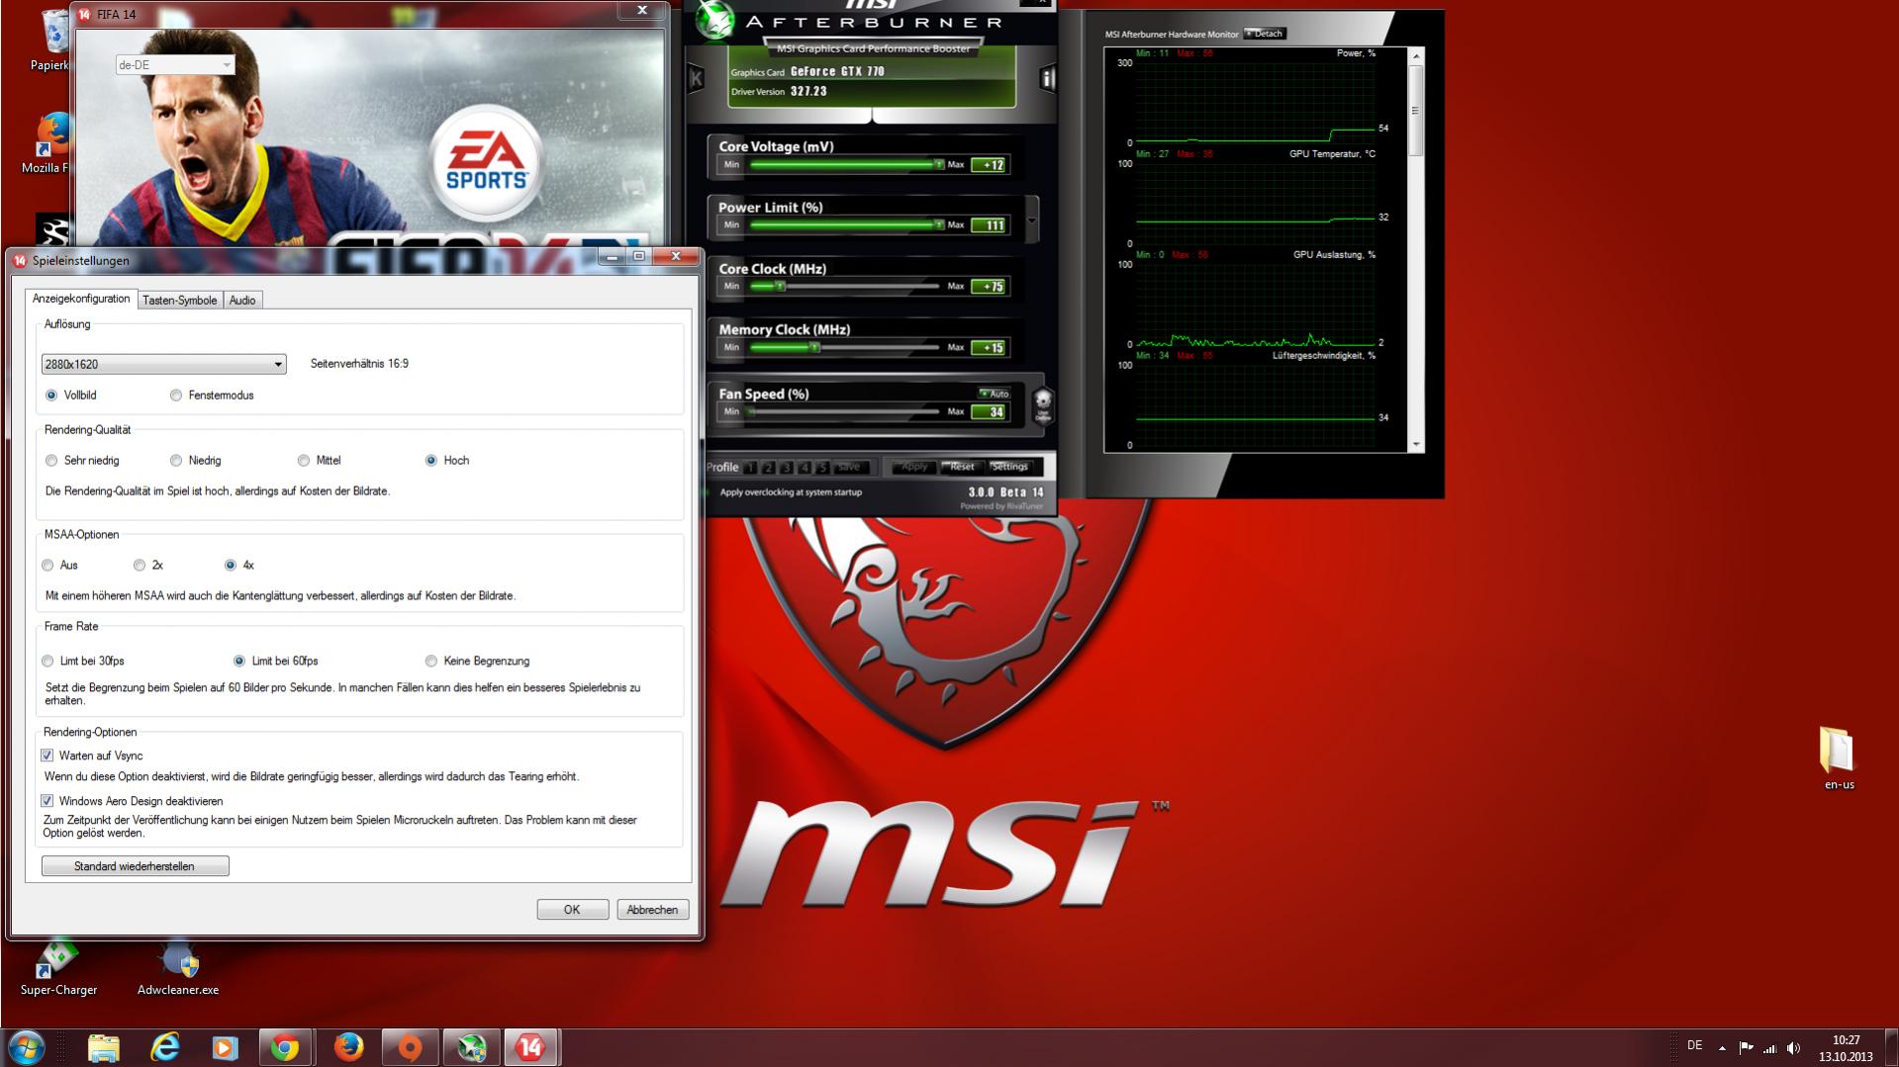This screenshot has width=1899, height=1067.
Task: Select the Anzeigekonfiguration tab
Action: click(x=81, y=299)
